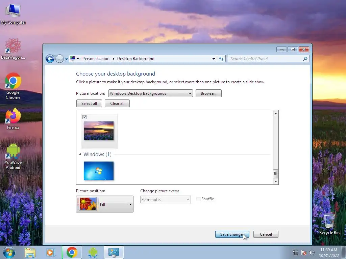This screenshot has height=259, width=346.
Task: Open the Change picture every dropdown
Action: pyautogui.click(x=166, y=200)
